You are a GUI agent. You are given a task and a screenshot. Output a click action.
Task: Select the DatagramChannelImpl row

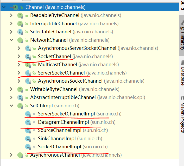pos(90,122)
